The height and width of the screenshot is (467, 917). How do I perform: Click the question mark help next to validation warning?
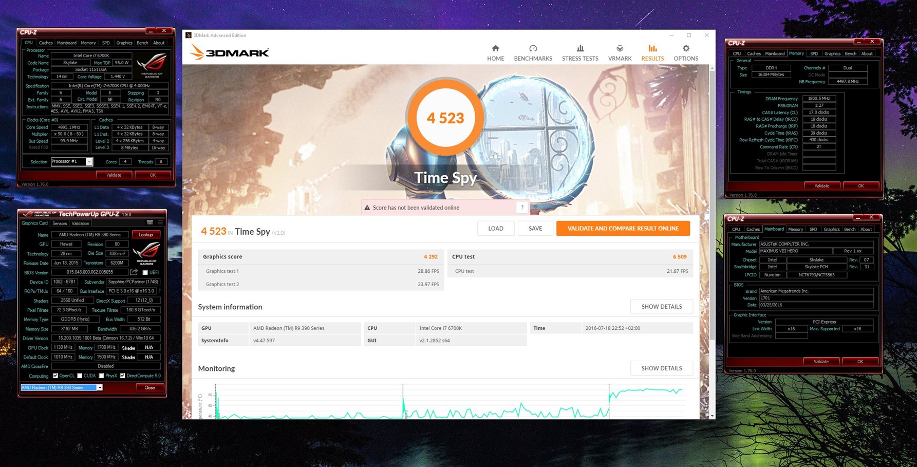pyautogui.click(x=522, y=208)
